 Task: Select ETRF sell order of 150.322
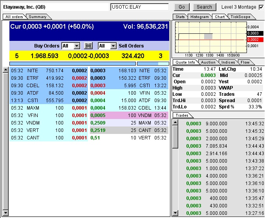point(129,78)
